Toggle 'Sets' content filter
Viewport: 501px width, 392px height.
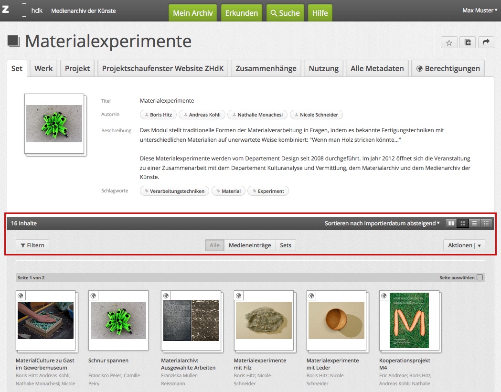click(286, 245)
